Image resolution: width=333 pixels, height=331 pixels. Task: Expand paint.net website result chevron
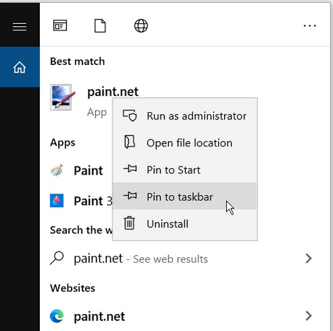tap(309, 315)
